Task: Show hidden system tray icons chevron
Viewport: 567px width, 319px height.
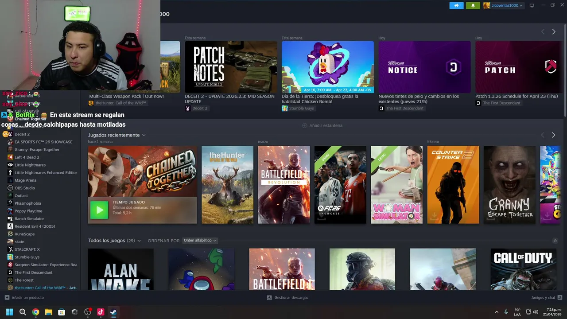Action: [x=496, y=312]
